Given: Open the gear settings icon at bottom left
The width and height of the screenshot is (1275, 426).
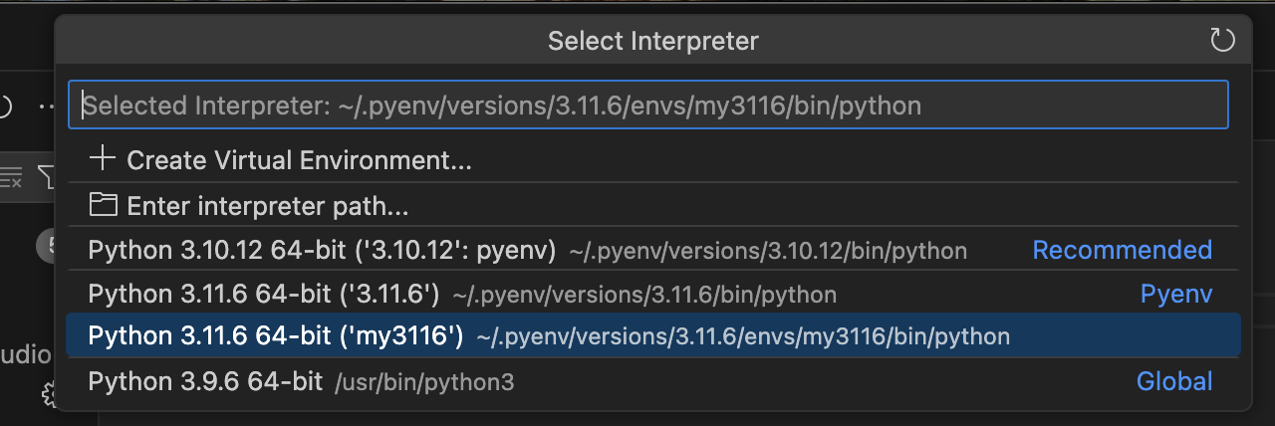Looking at the screenshot, I should pos(48,395).
